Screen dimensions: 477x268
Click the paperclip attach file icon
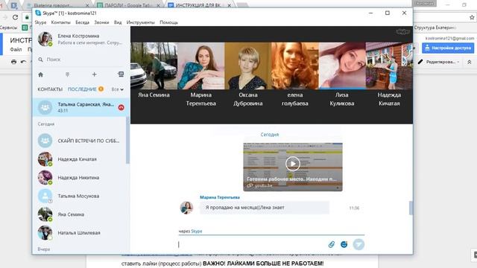point(332,244)
